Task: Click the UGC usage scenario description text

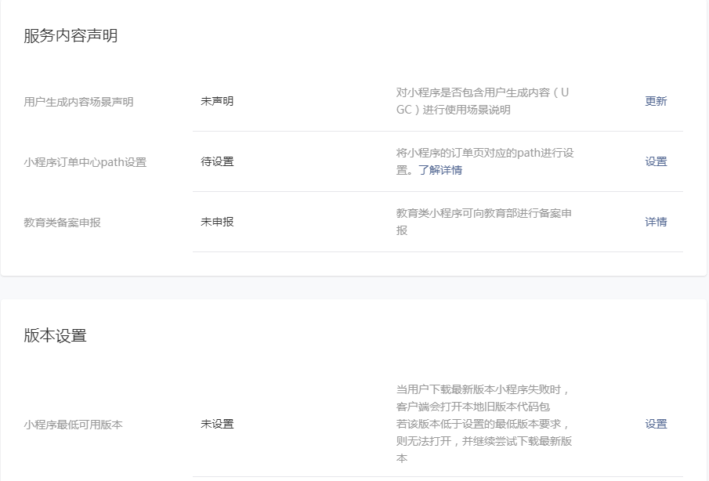Action: (x=483, y=101)
